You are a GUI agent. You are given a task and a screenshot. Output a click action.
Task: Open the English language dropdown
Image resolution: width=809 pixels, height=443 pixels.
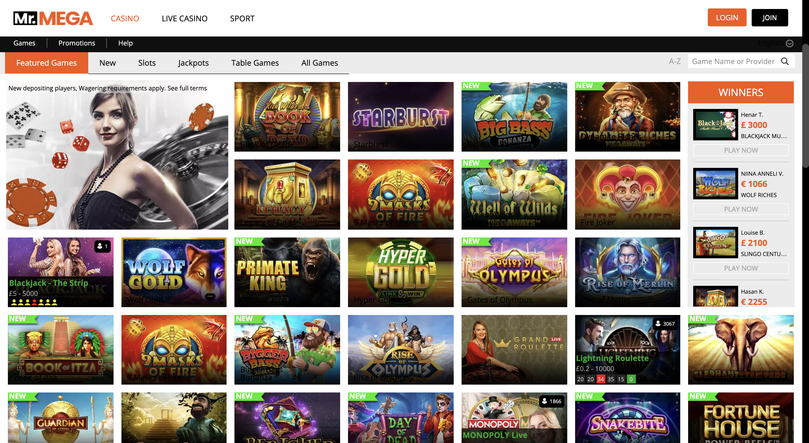point(775,43)
